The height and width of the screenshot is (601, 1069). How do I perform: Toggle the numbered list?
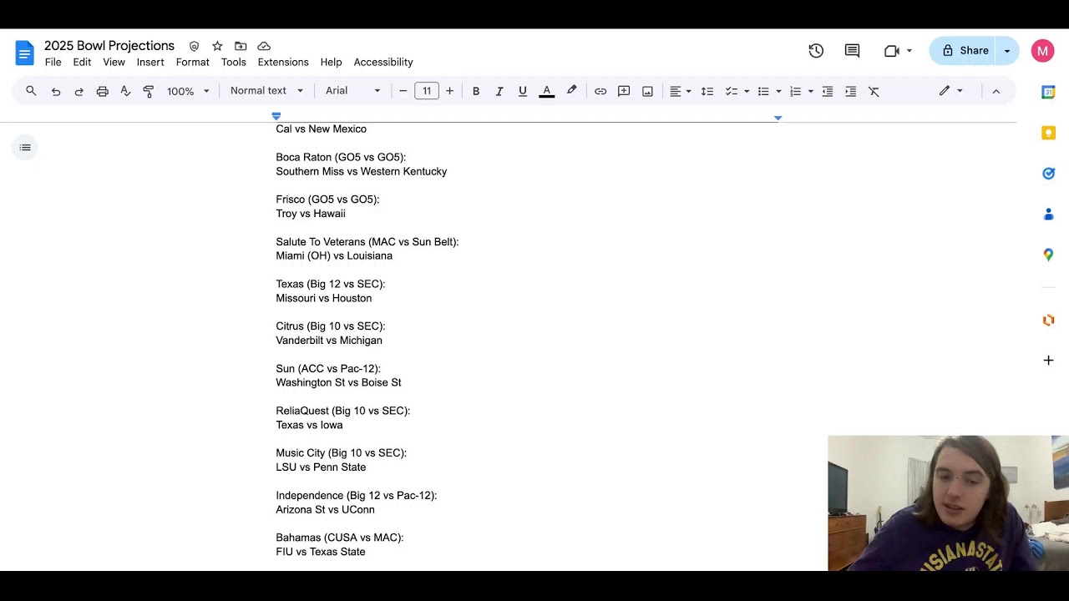pos(795,91)
